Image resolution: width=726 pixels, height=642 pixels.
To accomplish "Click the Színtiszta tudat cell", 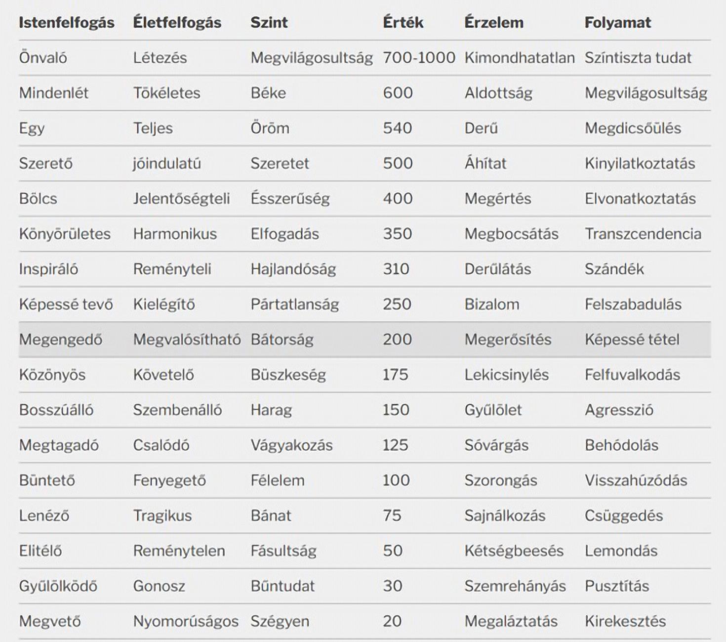I will coord(638,58).
